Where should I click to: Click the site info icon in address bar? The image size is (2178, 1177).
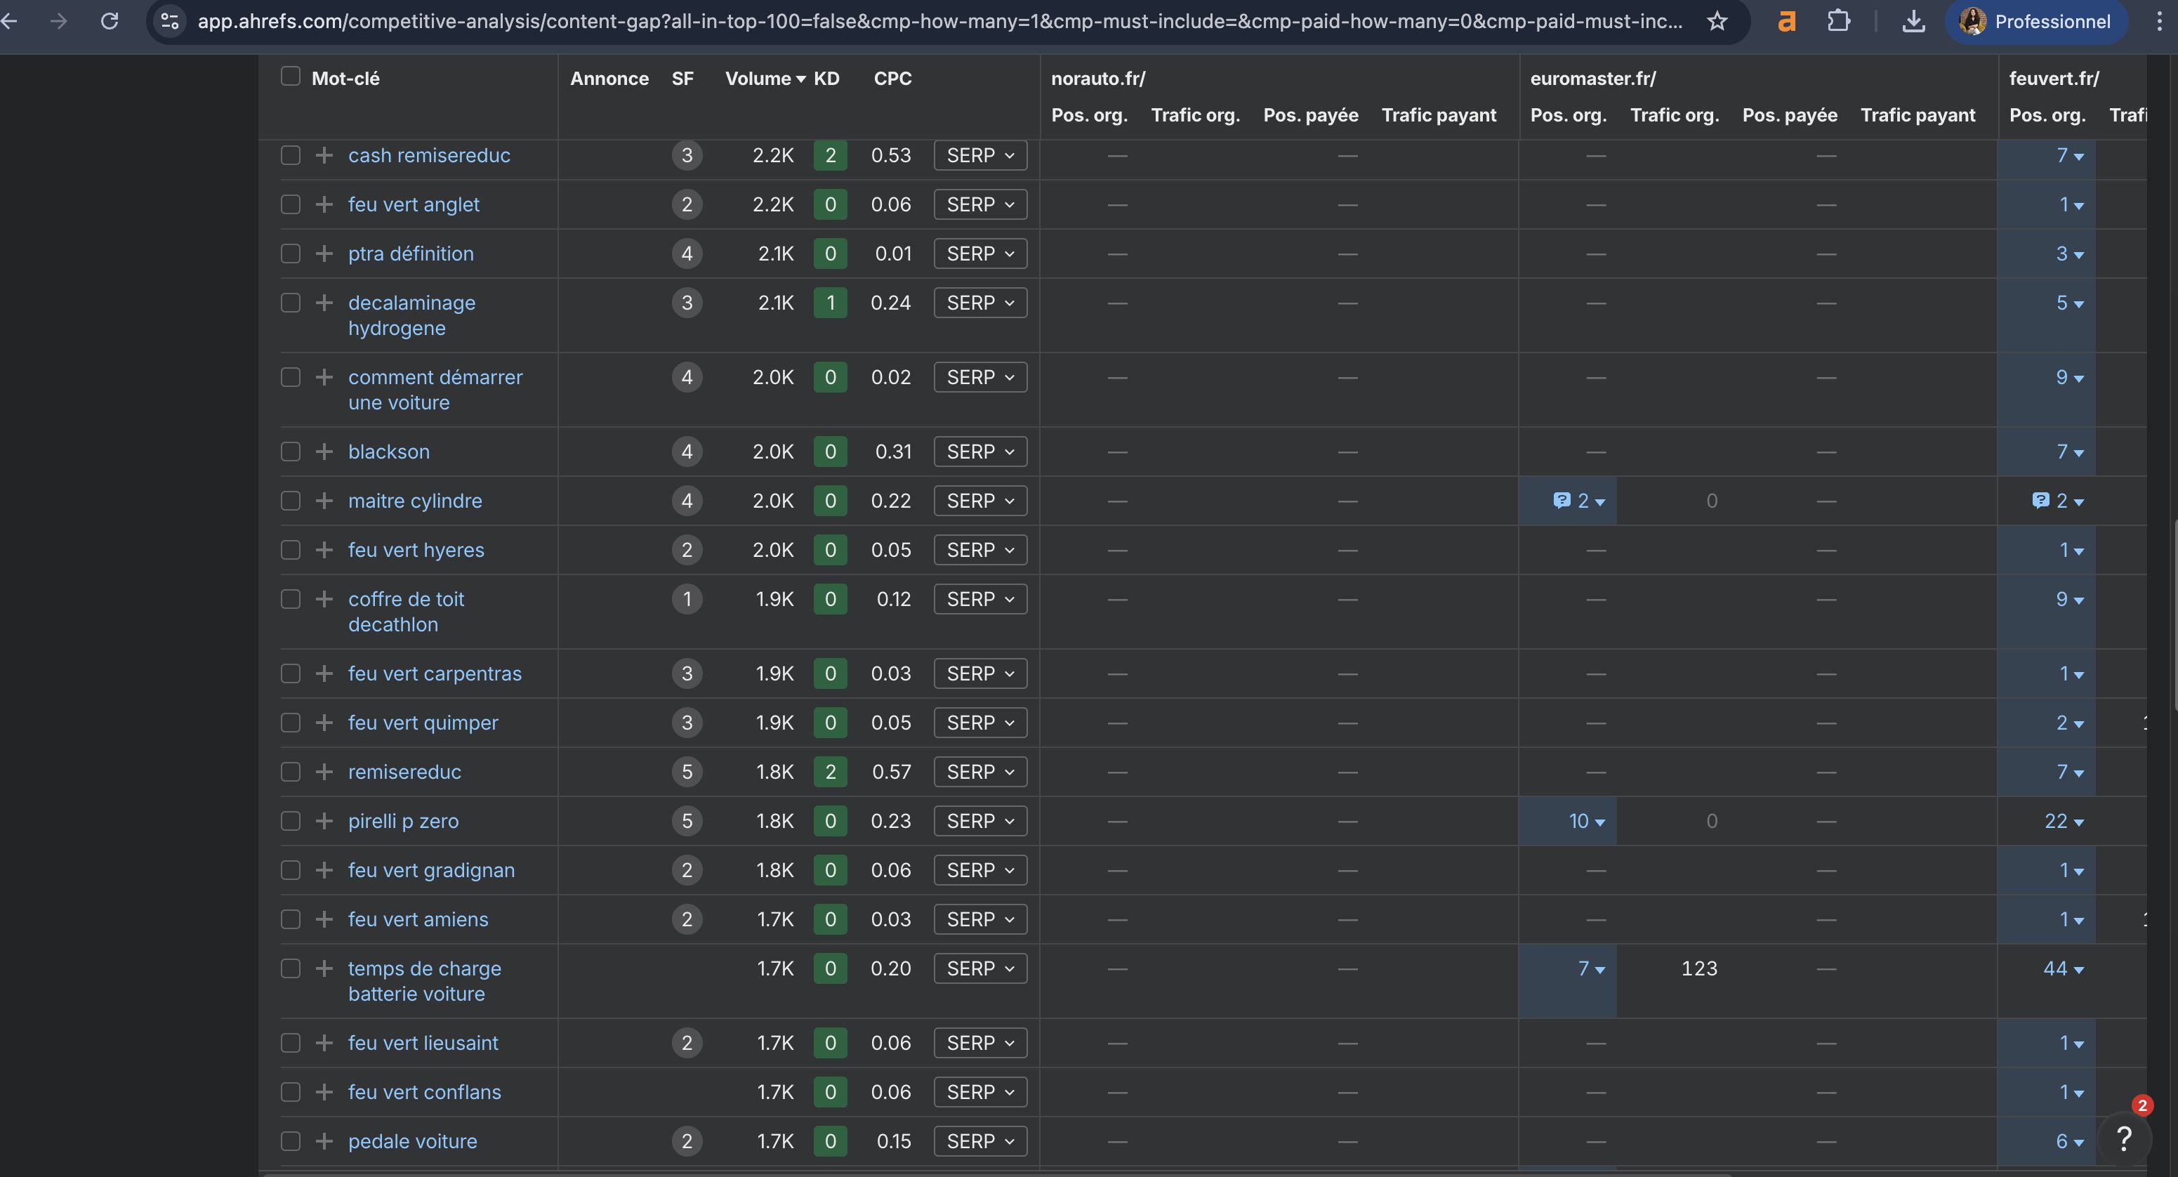click(x=170, y=21)
